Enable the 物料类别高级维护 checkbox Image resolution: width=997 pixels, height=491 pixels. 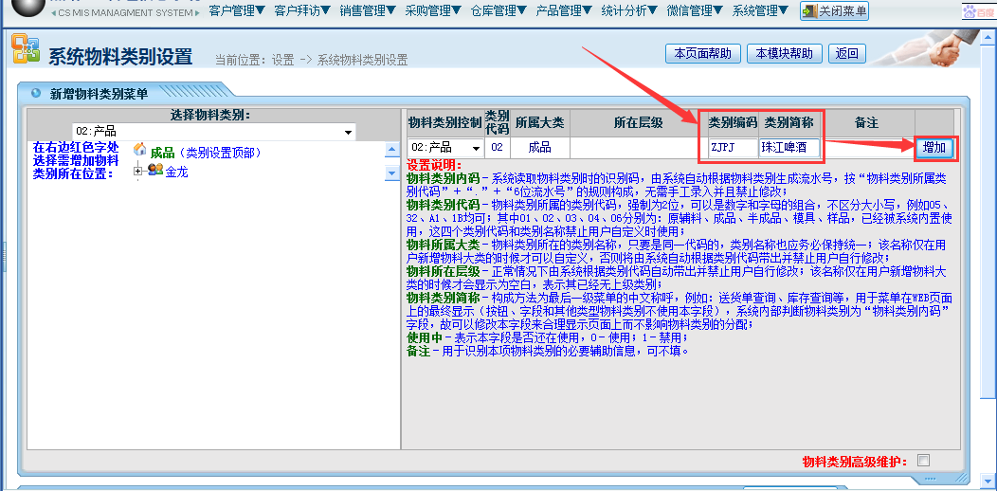point(923,460)
